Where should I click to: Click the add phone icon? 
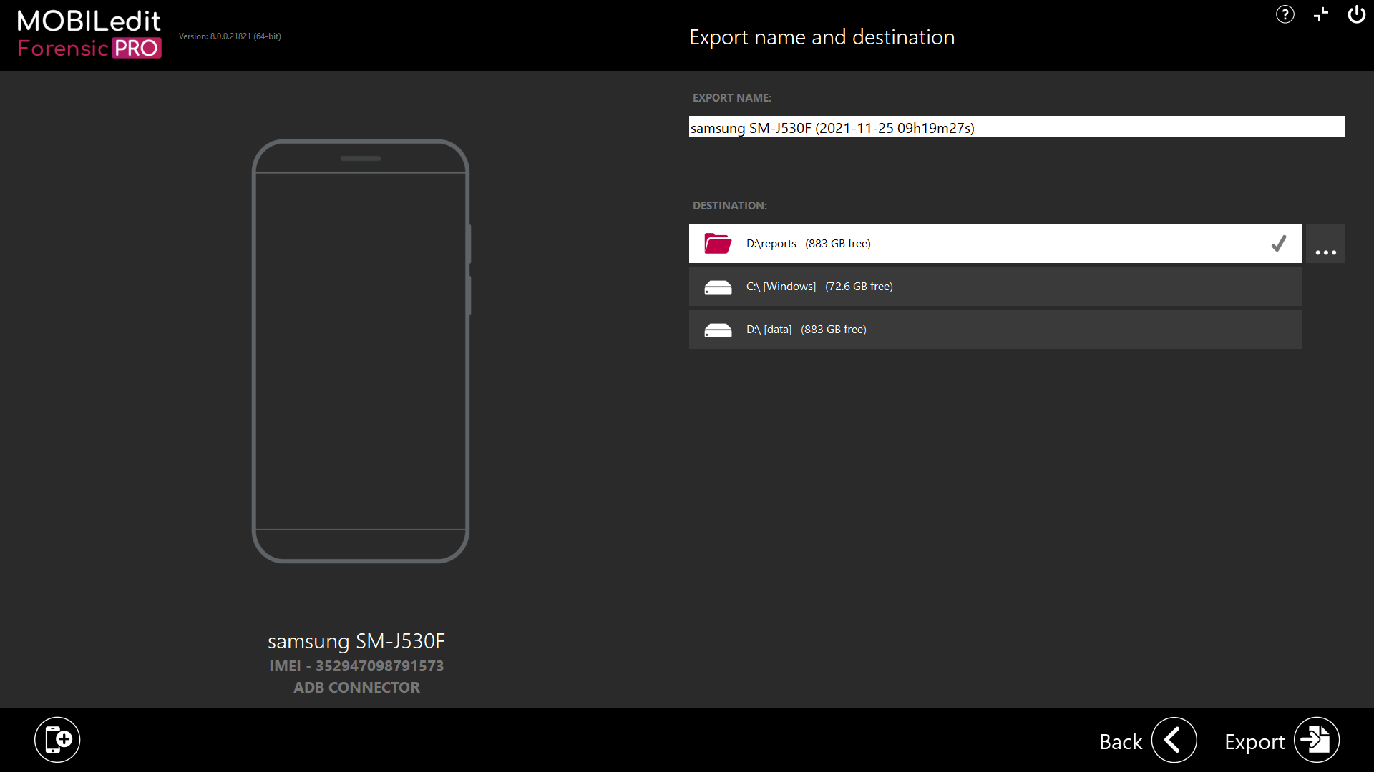coord(57,739)
